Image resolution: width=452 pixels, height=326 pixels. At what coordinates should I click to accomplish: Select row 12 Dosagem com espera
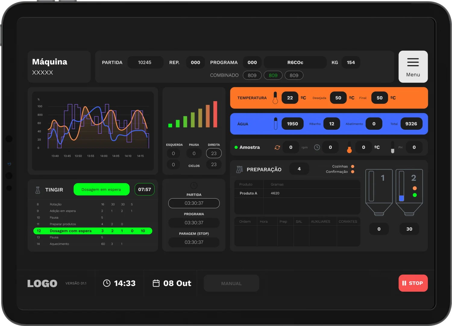pyautogui.click(x=93, y=231)
